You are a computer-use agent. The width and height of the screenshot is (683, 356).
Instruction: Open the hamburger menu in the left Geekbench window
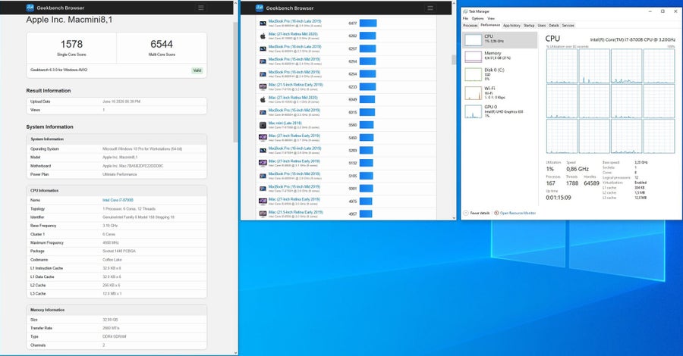tap(201, 8)
